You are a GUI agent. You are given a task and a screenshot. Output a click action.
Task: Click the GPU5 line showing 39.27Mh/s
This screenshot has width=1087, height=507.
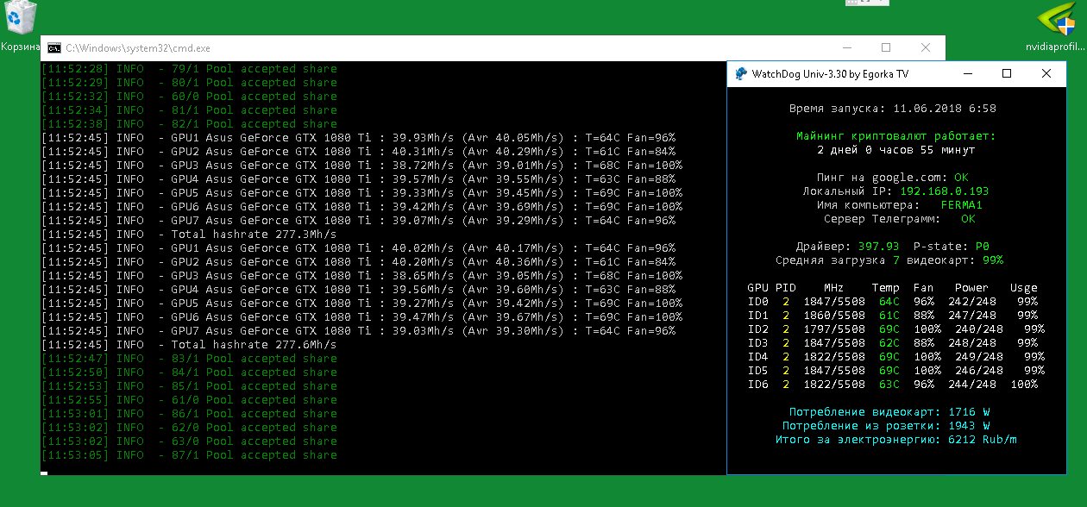[361, 304]
